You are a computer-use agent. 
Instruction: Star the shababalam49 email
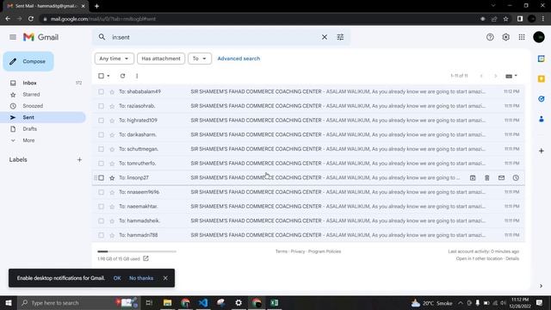112,92
